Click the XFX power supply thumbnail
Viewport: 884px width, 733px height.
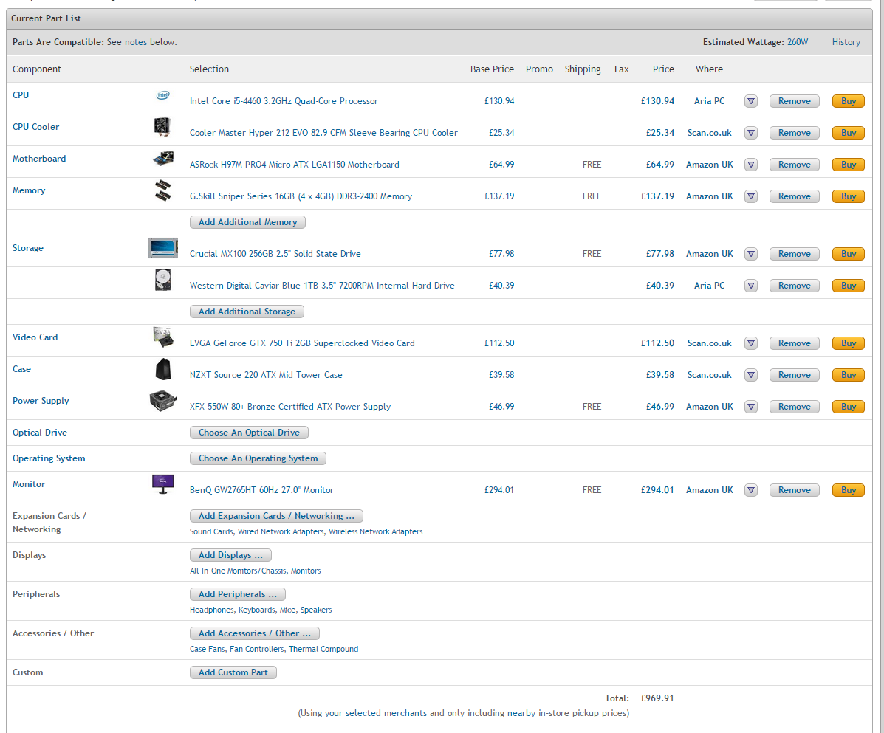(x=163, y=401)
